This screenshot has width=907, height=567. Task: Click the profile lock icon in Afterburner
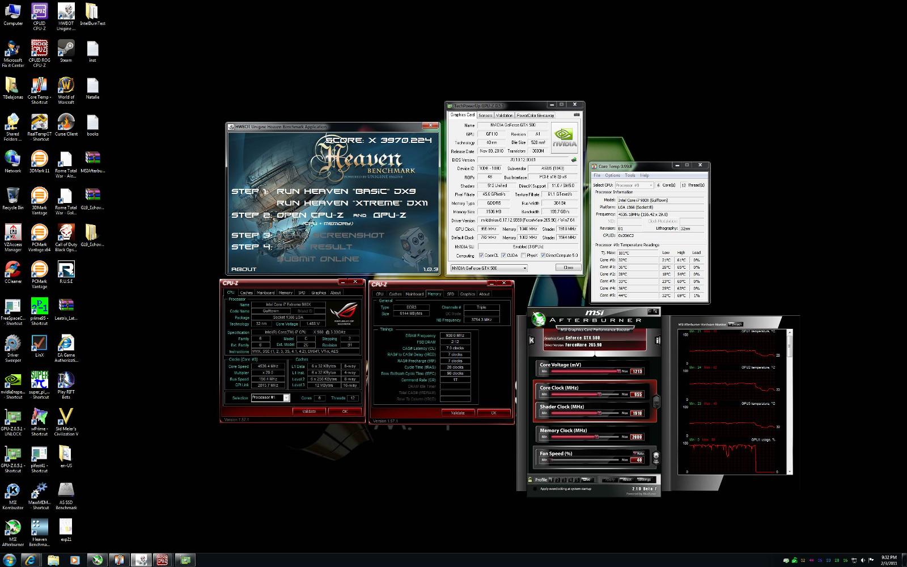point(531,480)
